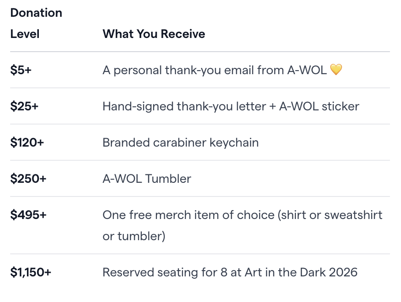Pick the $250+ donation level

(28, 179)
